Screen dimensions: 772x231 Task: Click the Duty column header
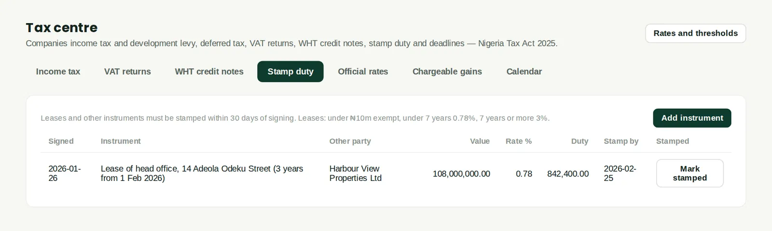pyautogui.click(x=579, y=141)
